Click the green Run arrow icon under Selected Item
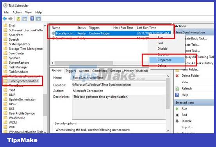 pos(177,109)
